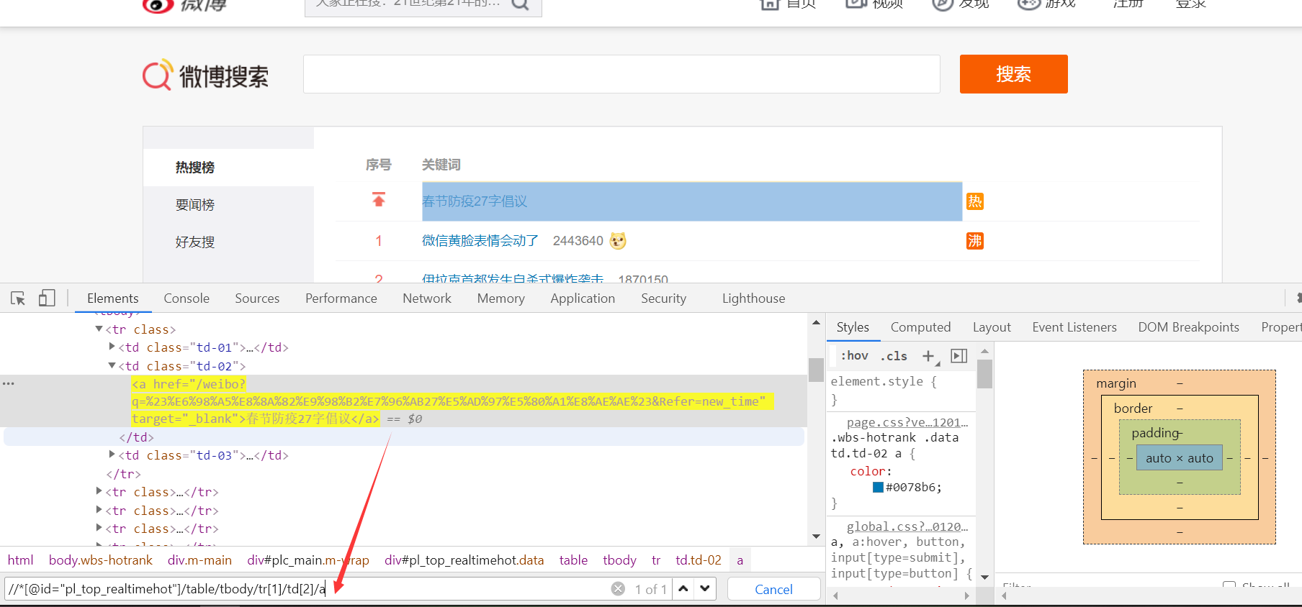Screen dimensions: 1302x607
Task: Toggle computed styles sidebar icon
Action: point(958,356)
